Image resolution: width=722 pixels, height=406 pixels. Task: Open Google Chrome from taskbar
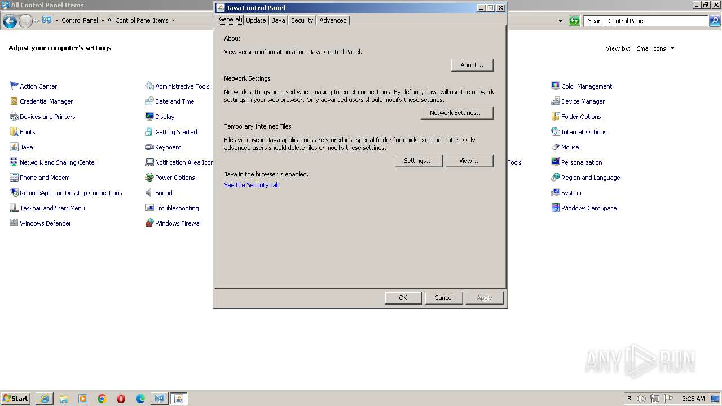(102, 399)
